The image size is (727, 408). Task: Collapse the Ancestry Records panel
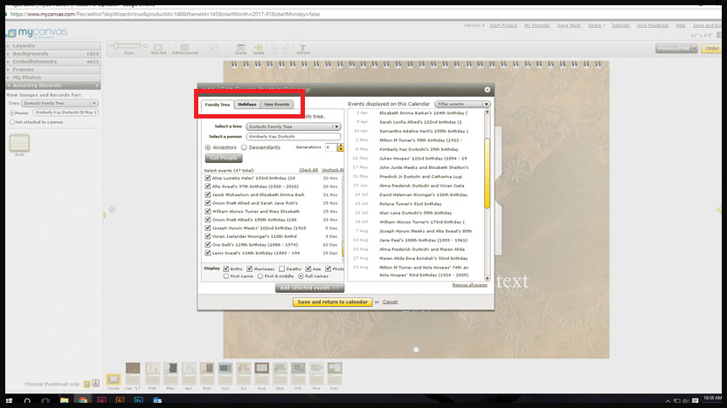pos(52,85)
